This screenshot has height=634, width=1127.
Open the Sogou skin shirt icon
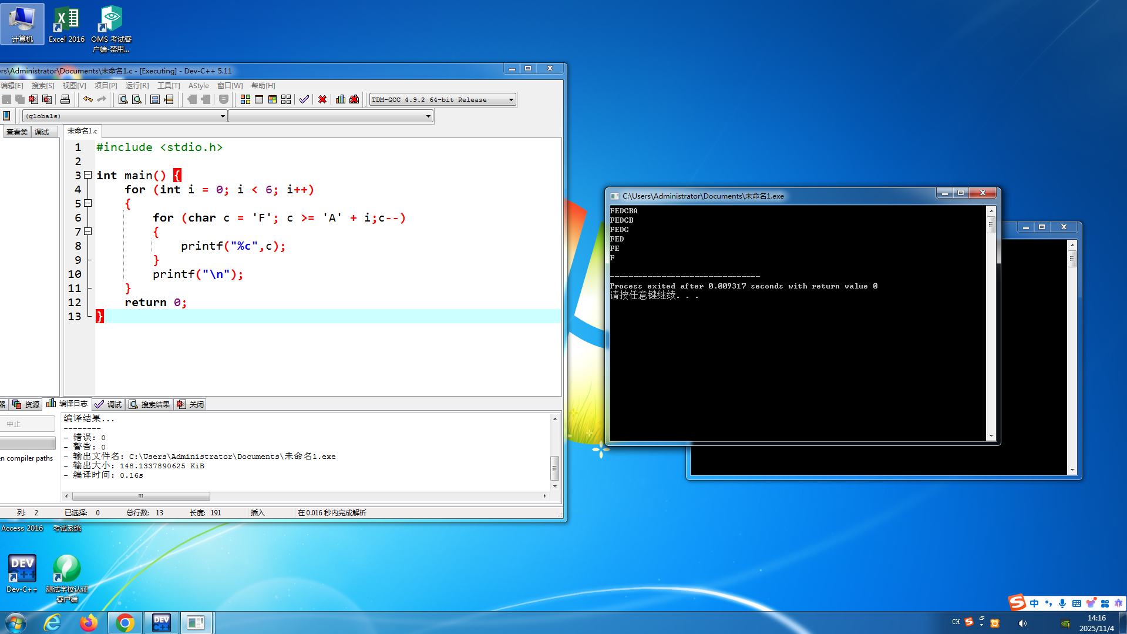tap(1091, 603)
